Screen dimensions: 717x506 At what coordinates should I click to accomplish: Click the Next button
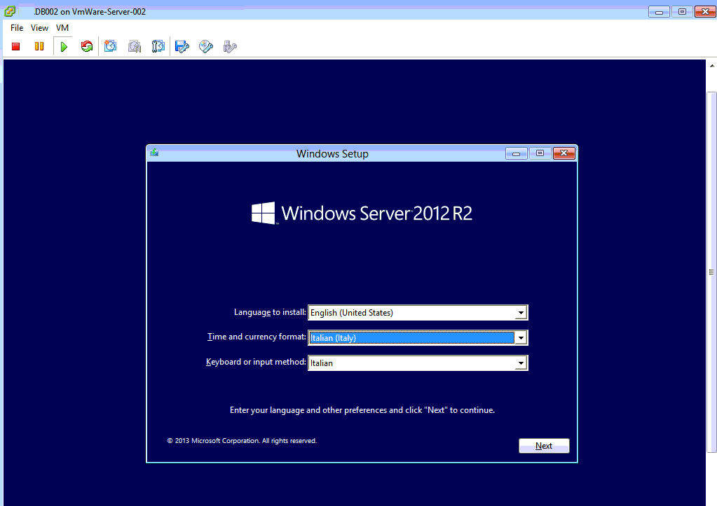point(544,446)
